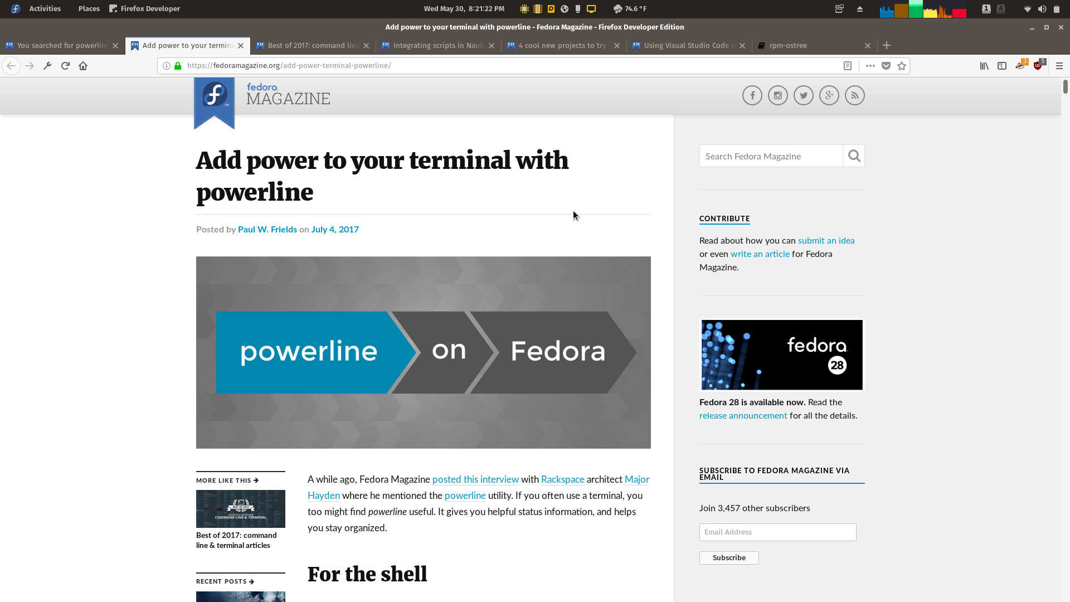This screenshot has height=602, width=1070.
Task: Switch to 'Best of 2017: command line' tab
Action: tap(313, 45)
